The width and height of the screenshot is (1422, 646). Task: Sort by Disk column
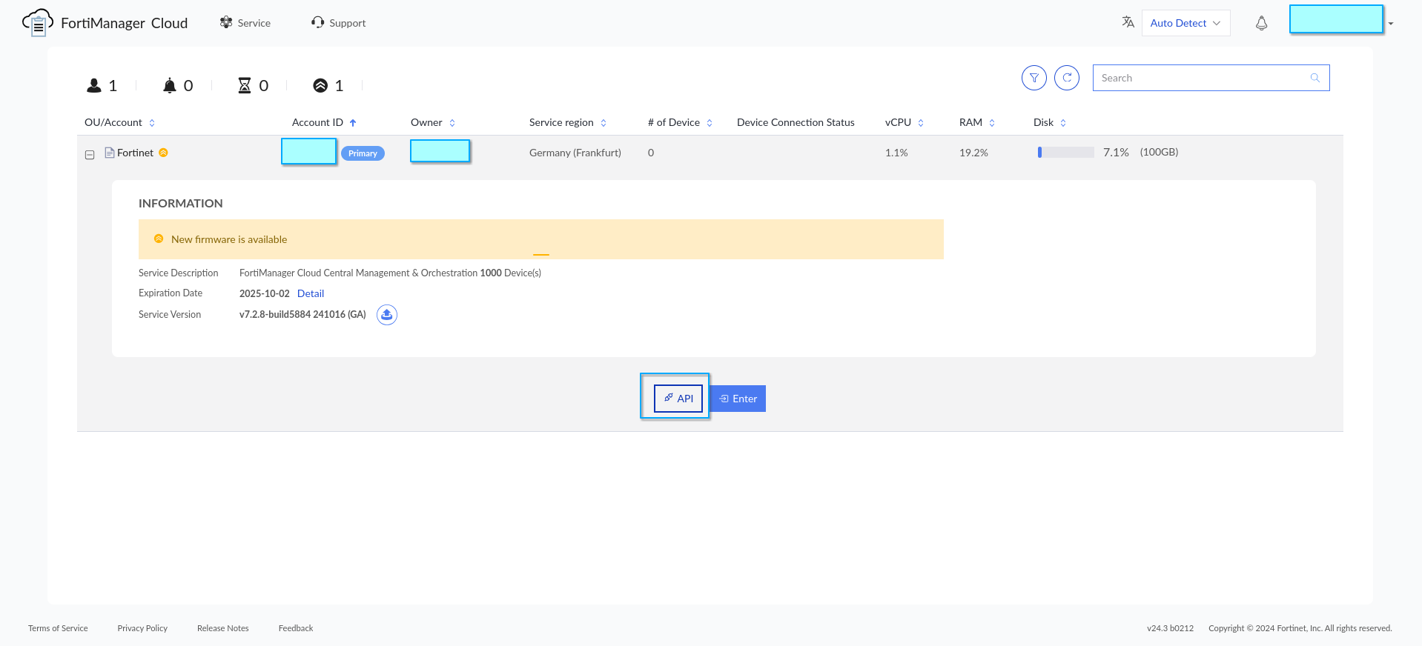pyautogui.click(x=1063, y=123)
